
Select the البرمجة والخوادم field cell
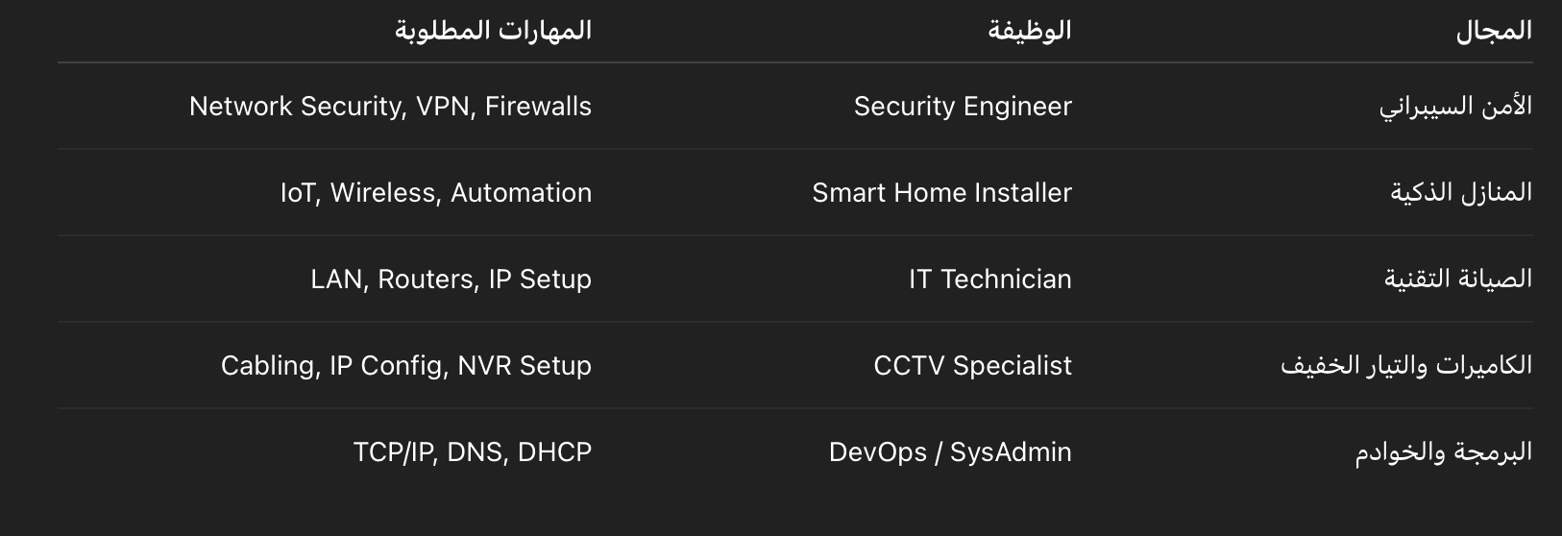[x=1444, y=452]
